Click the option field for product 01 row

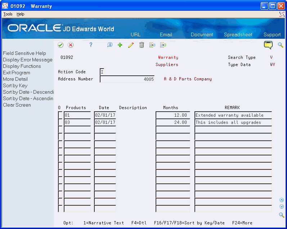60,115
